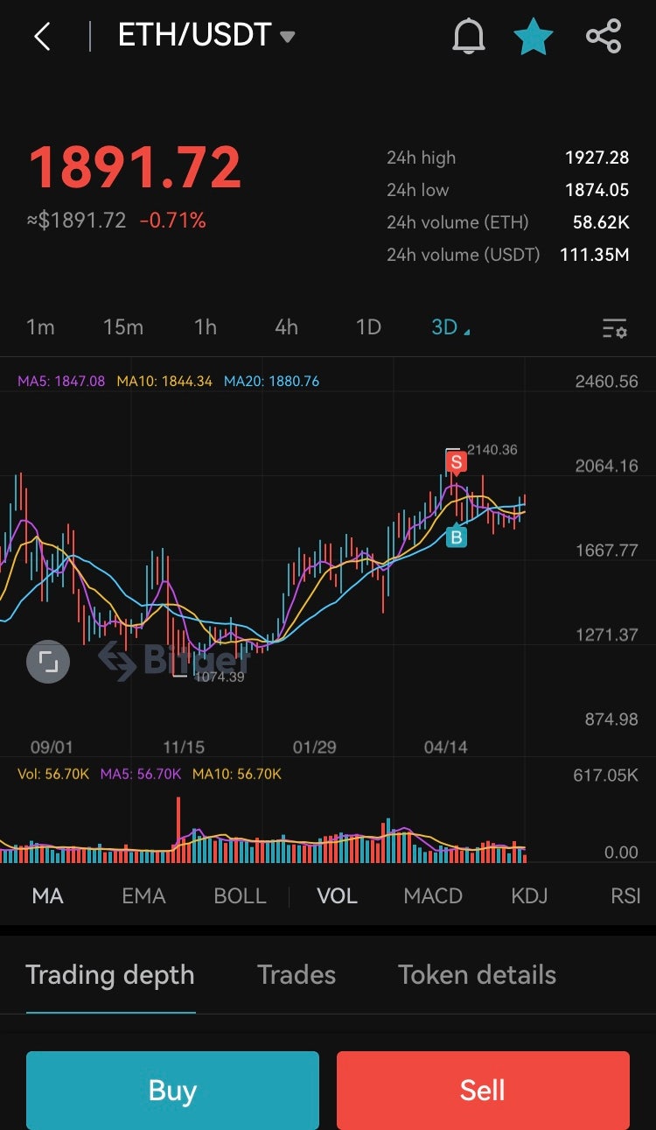Switch to the 4h timeframe
Viewport: 656px width, 1130px height.
coord(286,327)
